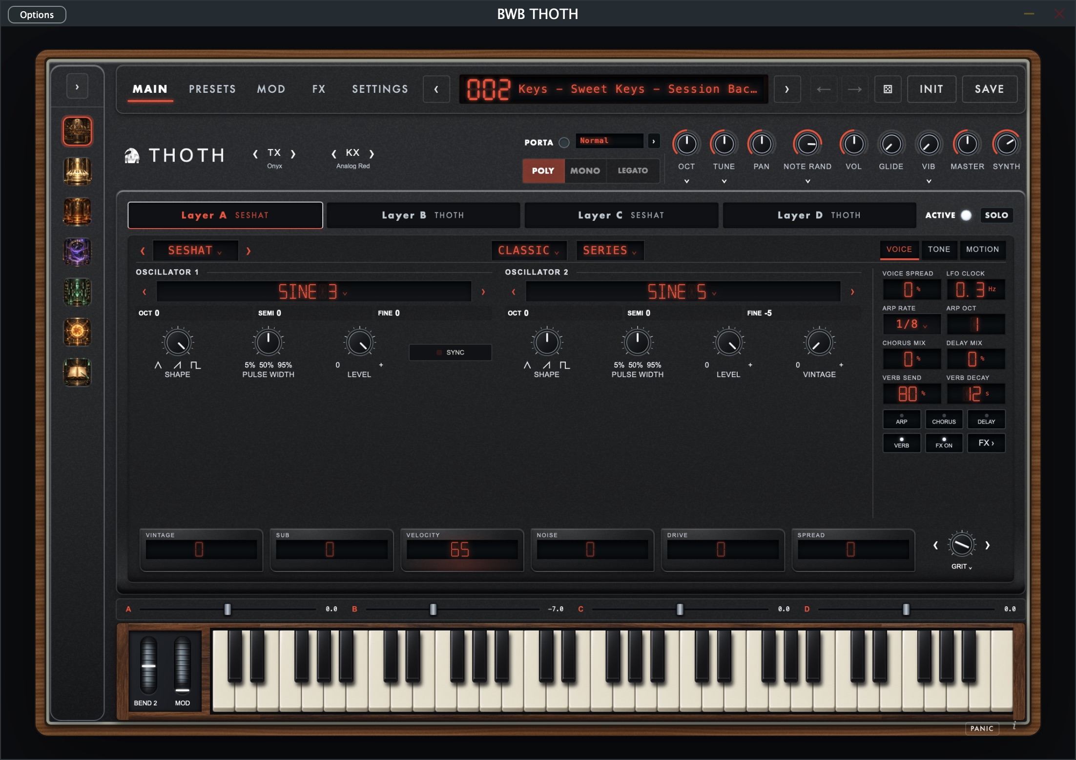Toggle the PORTA switch

[564, 143]
